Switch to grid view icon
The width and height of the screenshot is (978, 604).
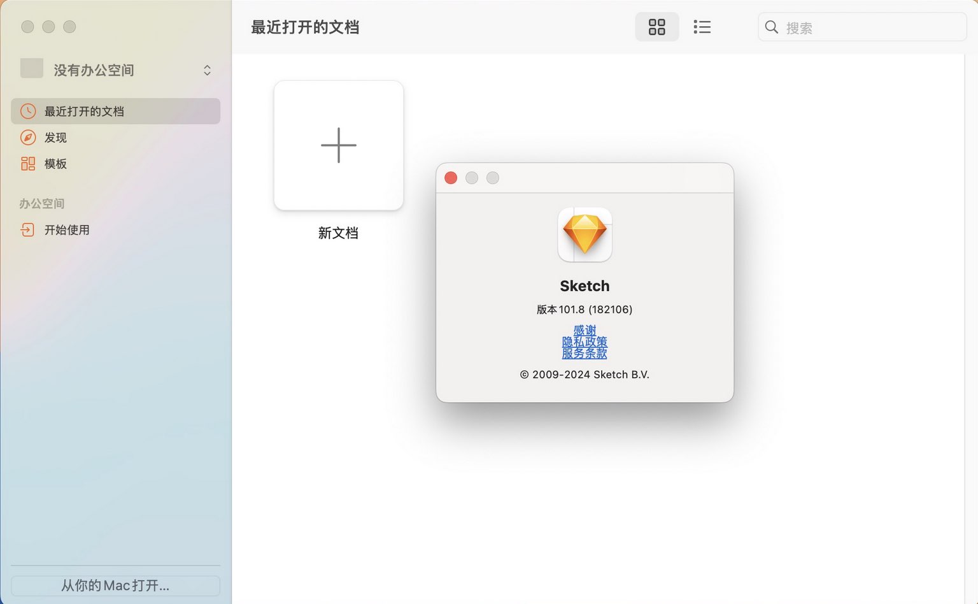click(656, 27)
